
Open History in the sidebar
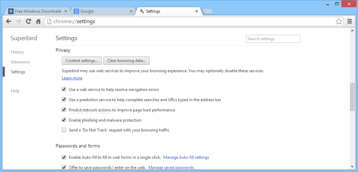tap(17, 52)
